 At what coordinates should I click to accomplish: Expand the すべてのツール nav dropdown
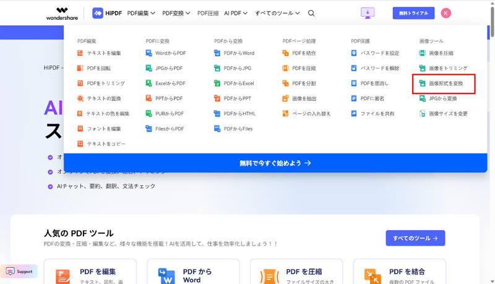pyautogui.click(x=277, y=13)
